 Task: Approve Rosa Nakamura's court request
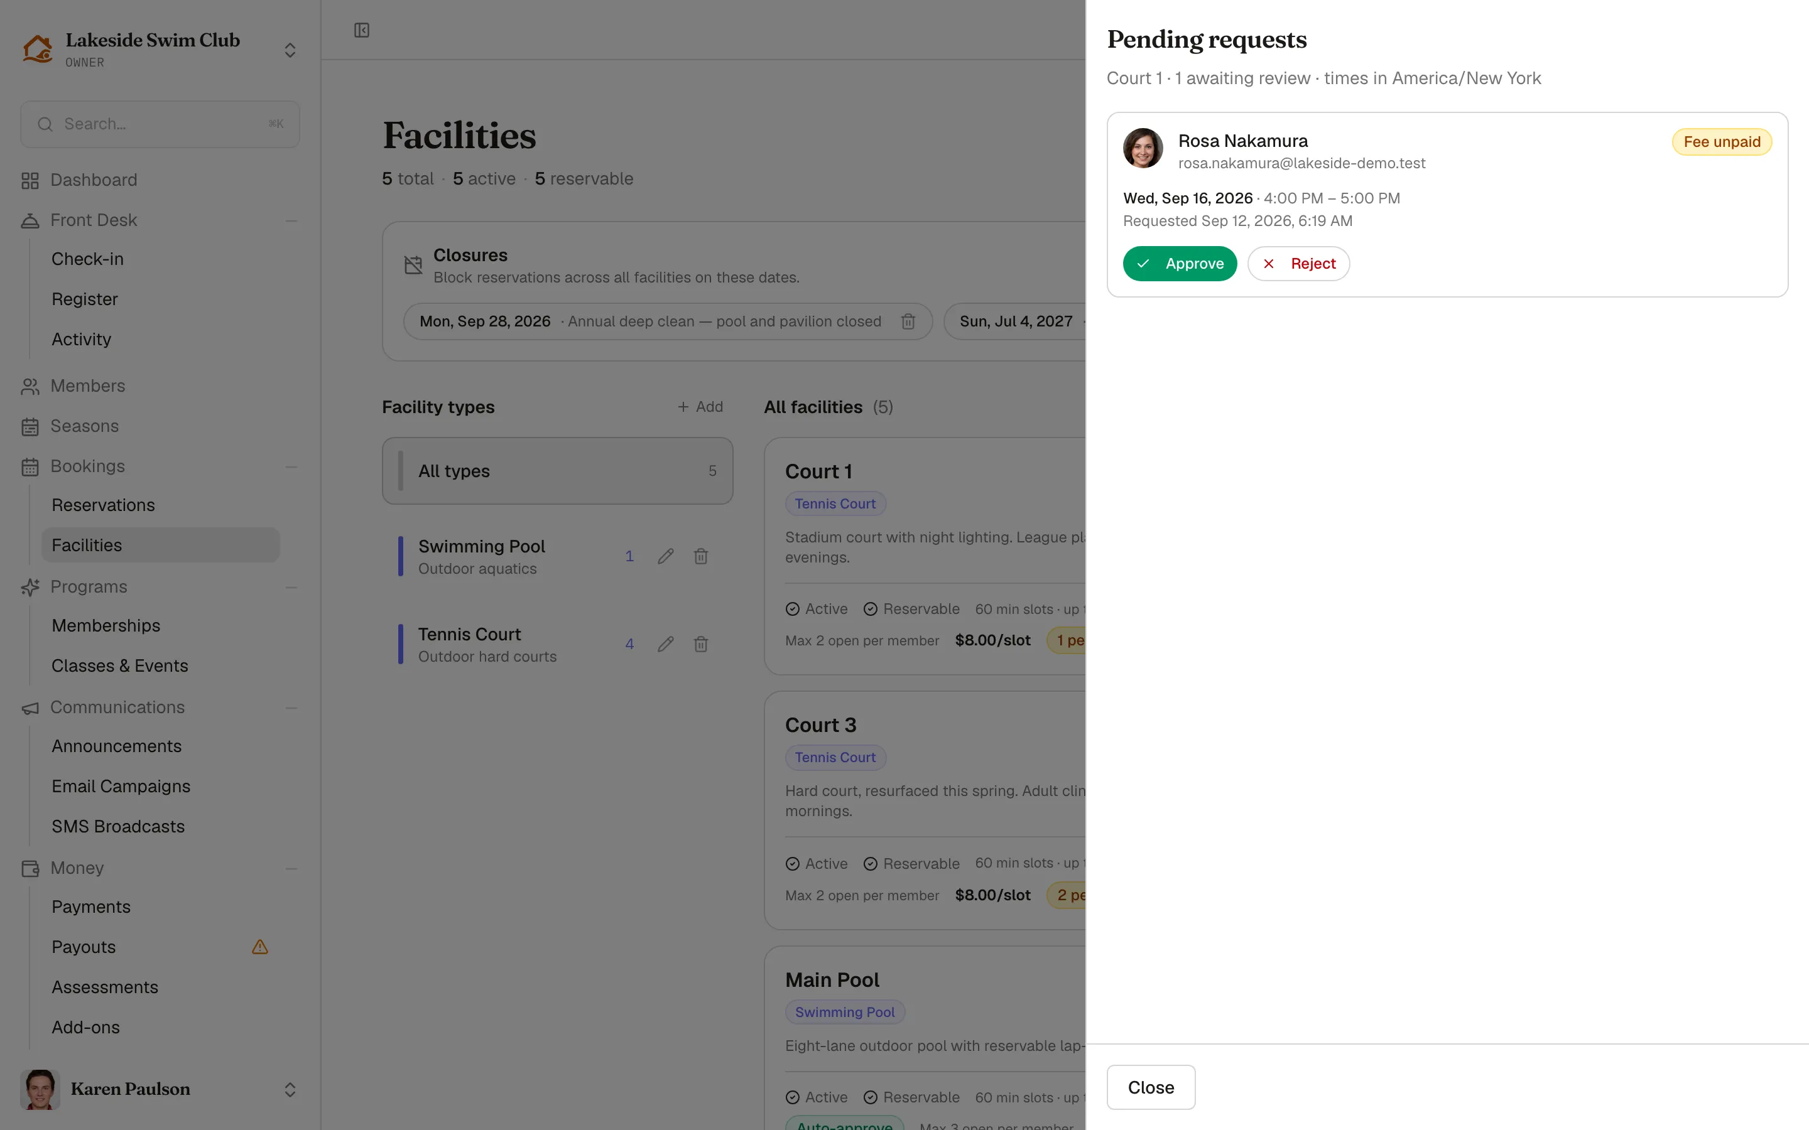point(1180,263)
